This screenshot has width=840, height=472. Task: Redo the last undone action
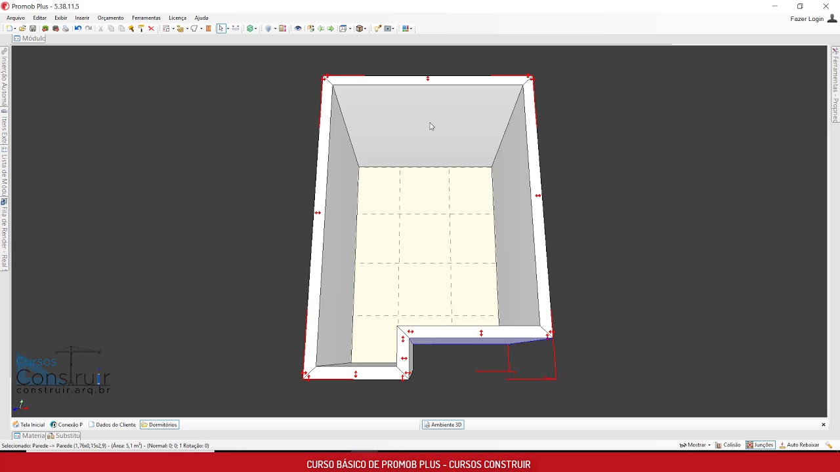coord(89,28)
